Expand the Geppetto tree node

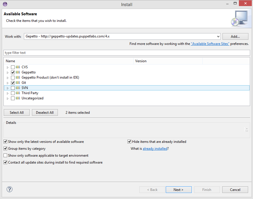(x=7, y=73)
